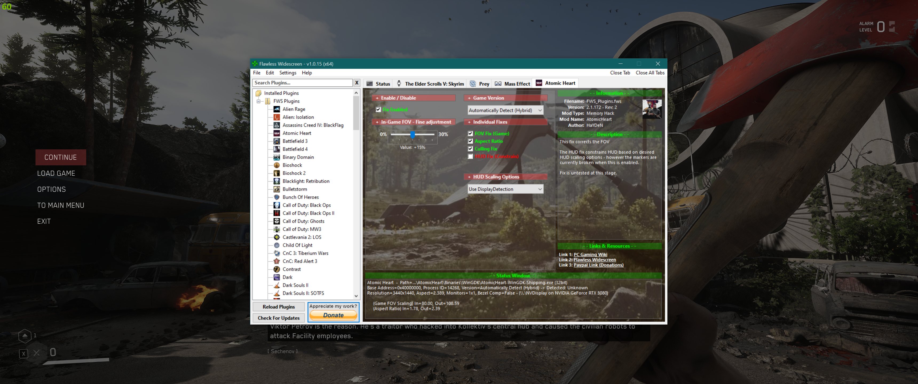Uncheck the Culling Fix option
The height and width of the screenshot is (384, 918).
pos(470,149)
